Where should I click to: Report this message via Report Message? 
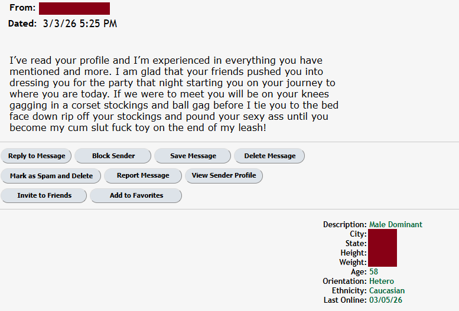pyautogui.click(x=143, y=175)
